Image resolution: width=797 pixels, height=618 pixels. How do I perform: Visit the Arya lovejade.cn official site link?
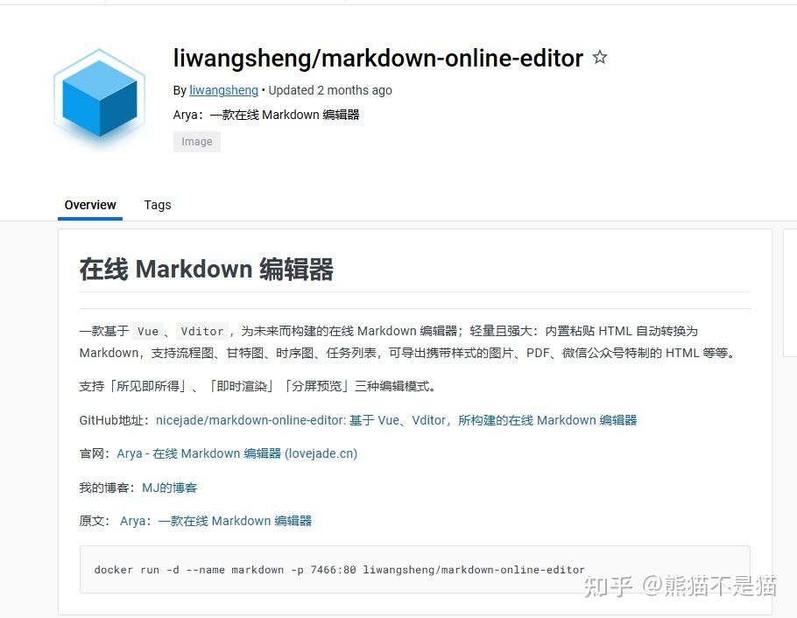[x=236, y=453]
